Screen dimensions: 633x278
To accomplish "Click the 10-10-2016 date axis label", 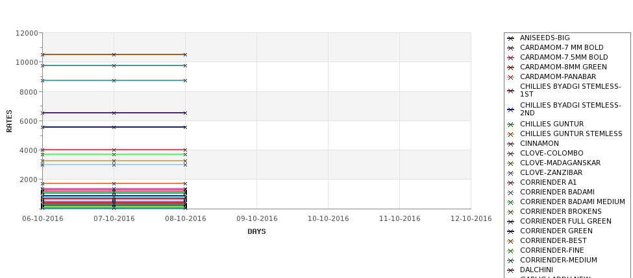I will coord(329,219).
